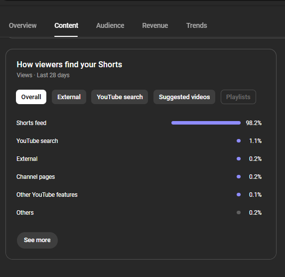The image size is (285, 277).
Task: Click the Channel pages row label
Action: [36, 177]
